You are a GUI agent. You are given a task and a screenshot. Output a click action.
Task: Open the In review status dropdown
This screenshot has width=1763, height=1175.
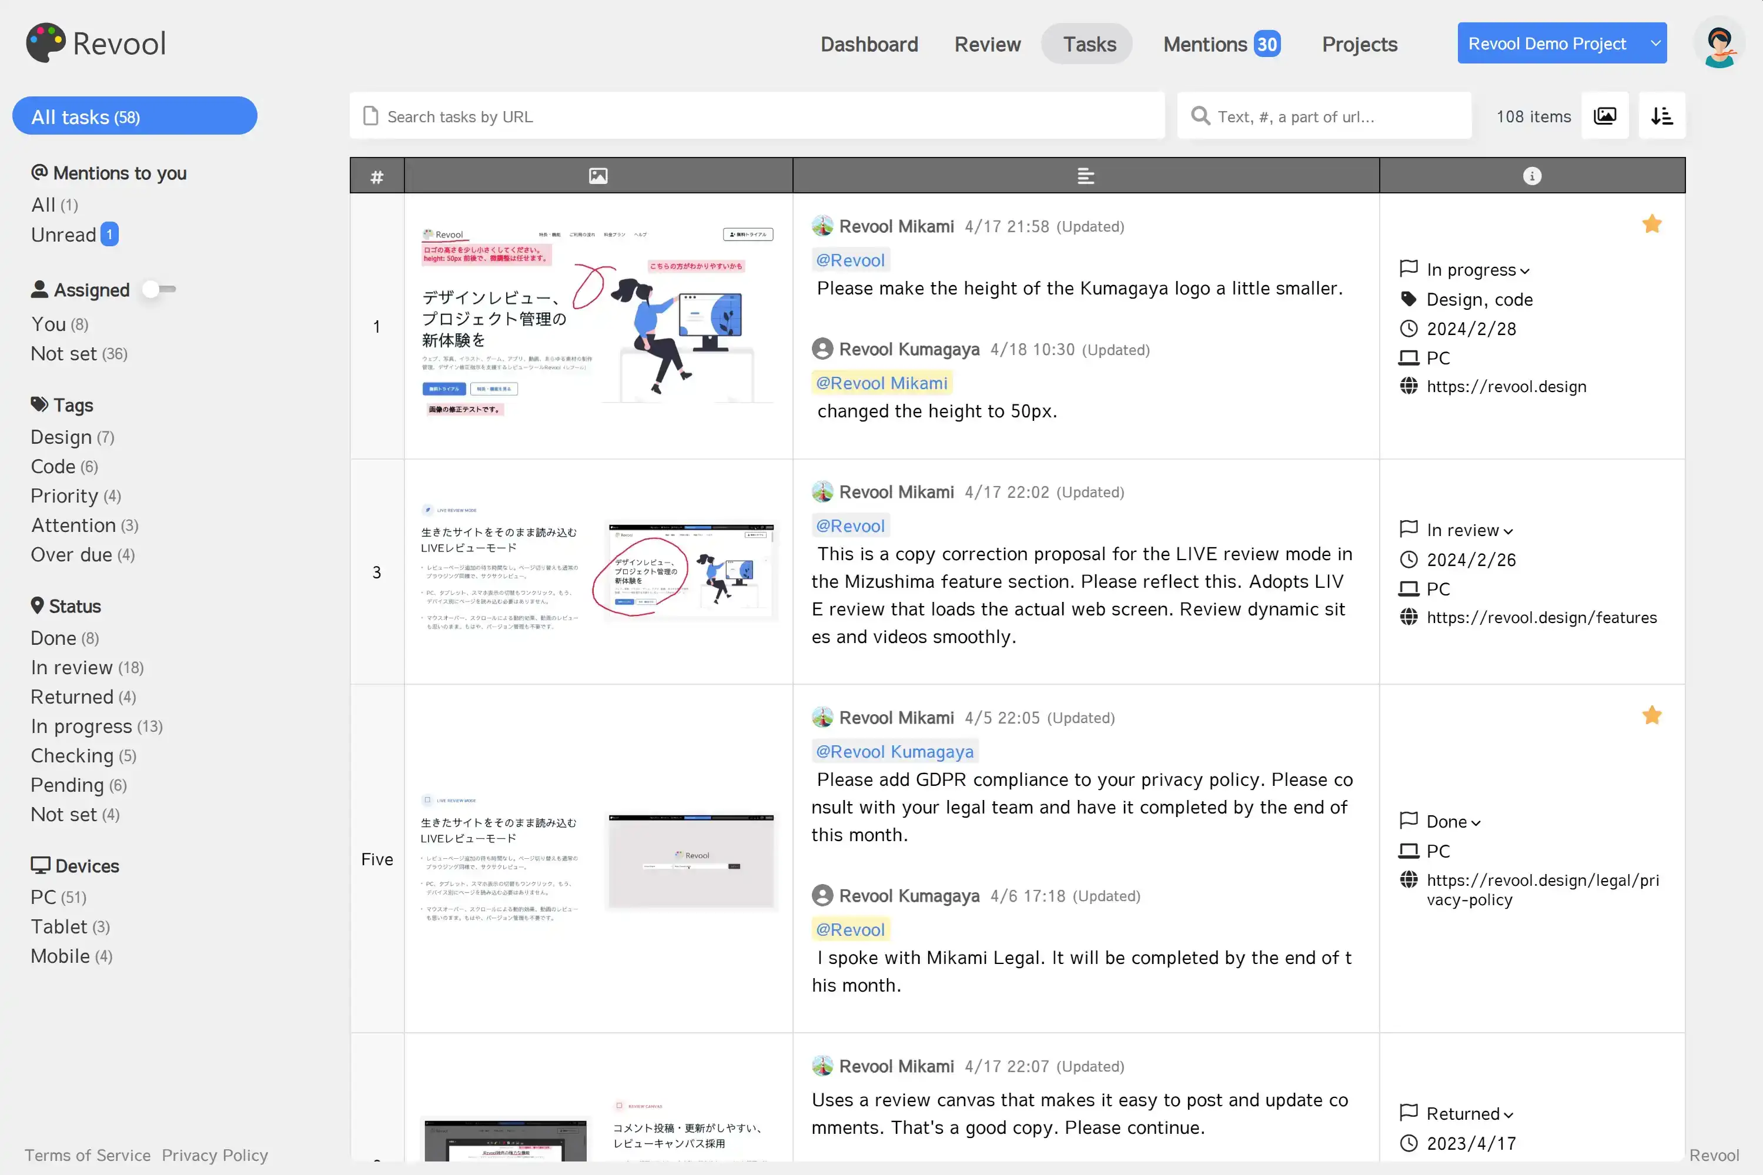(x=1469, y=531)
